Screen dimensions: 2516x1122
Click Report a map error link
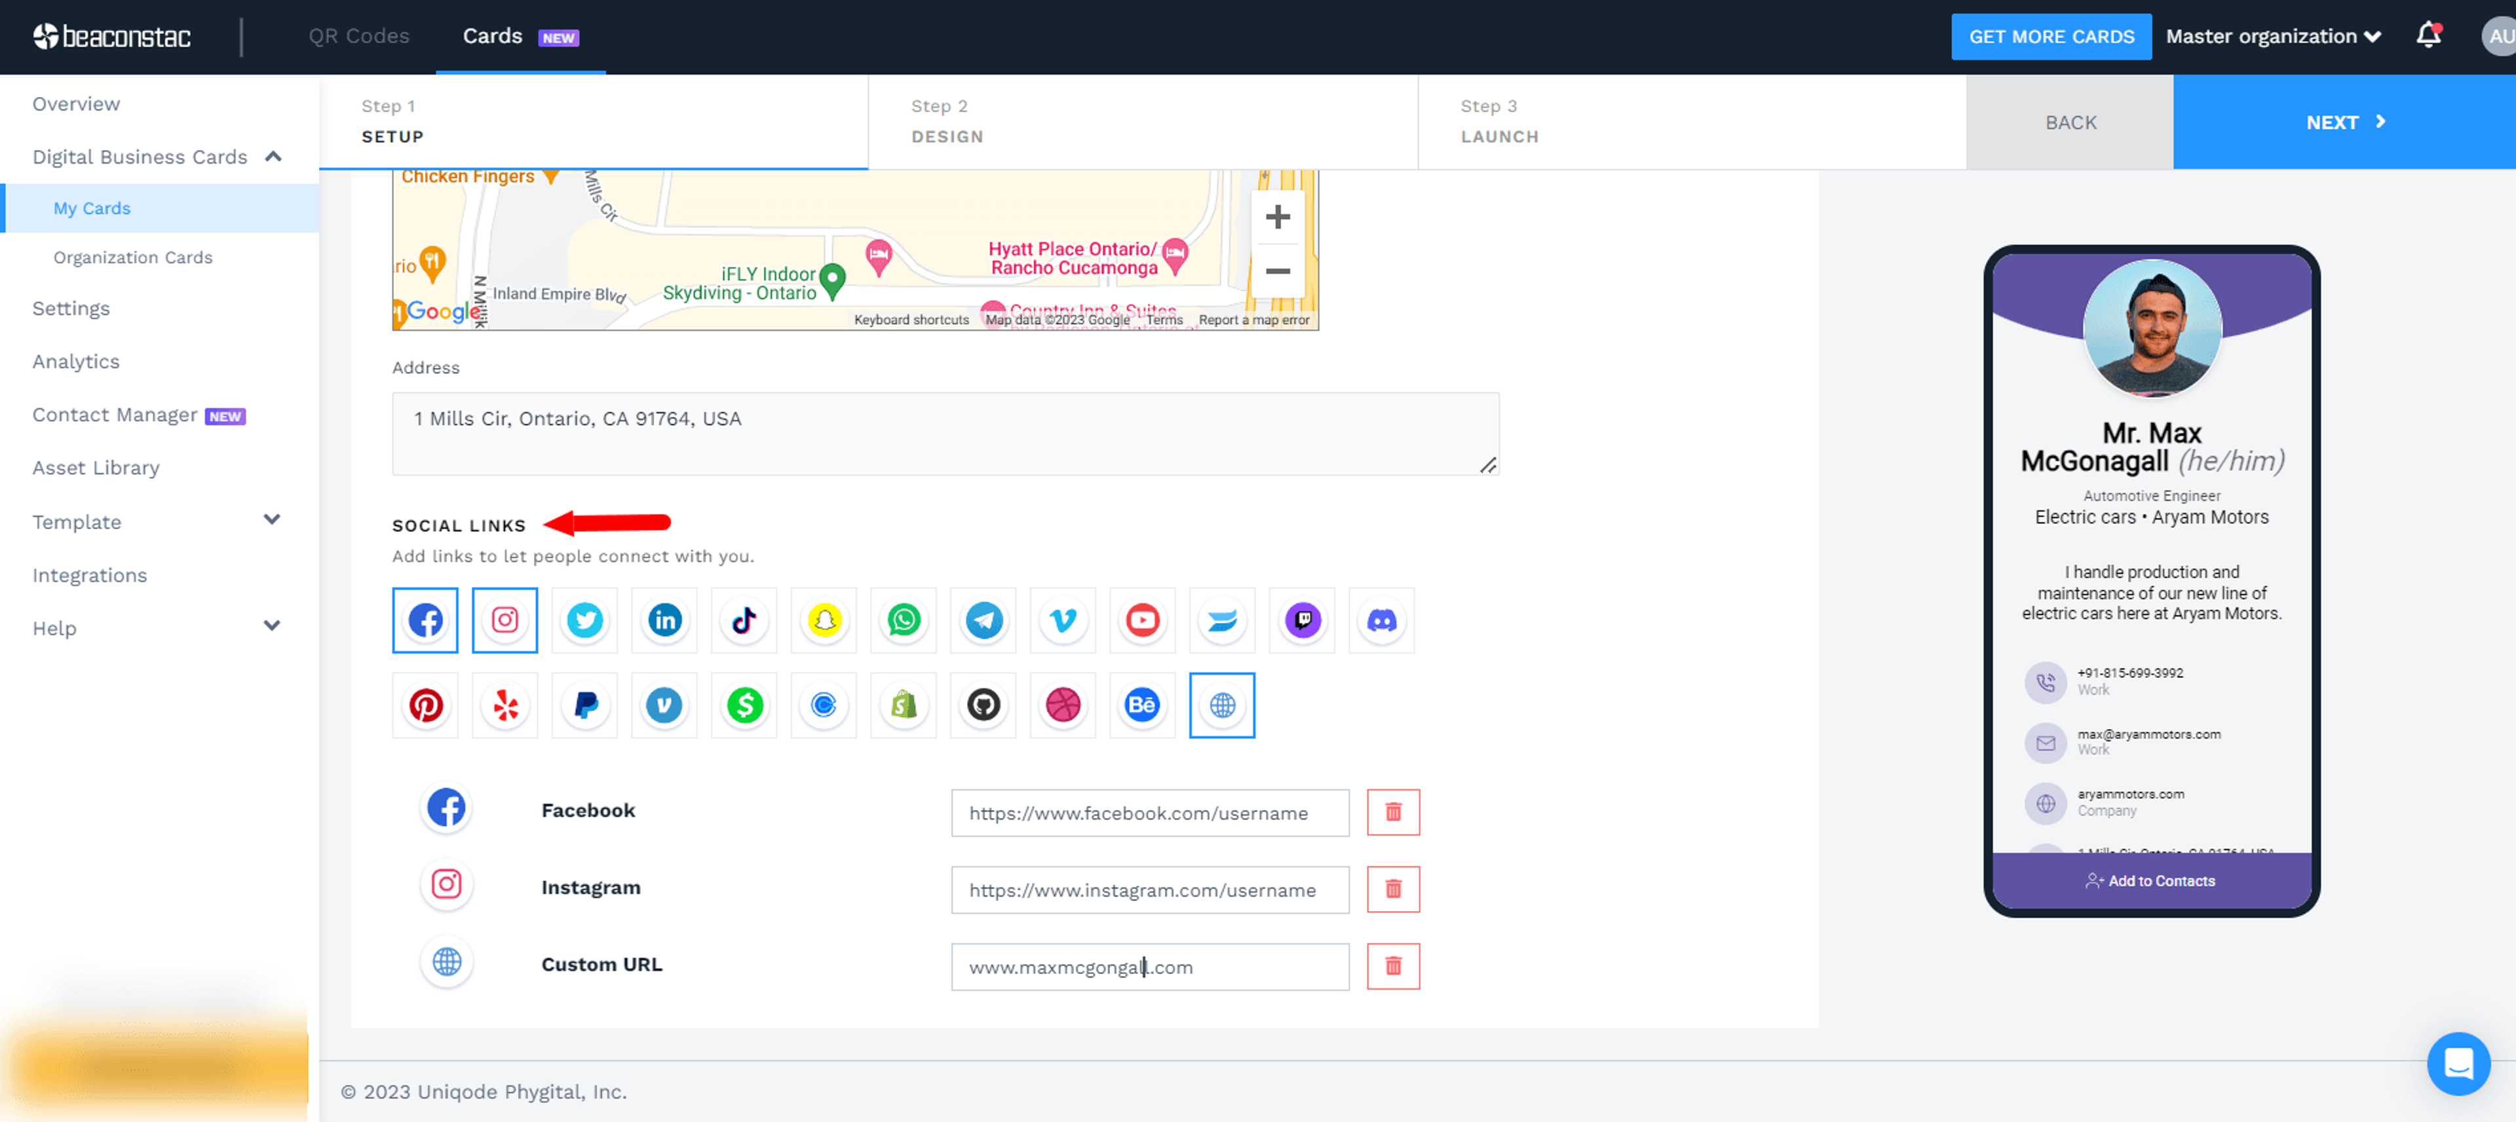pos(1254,320)
